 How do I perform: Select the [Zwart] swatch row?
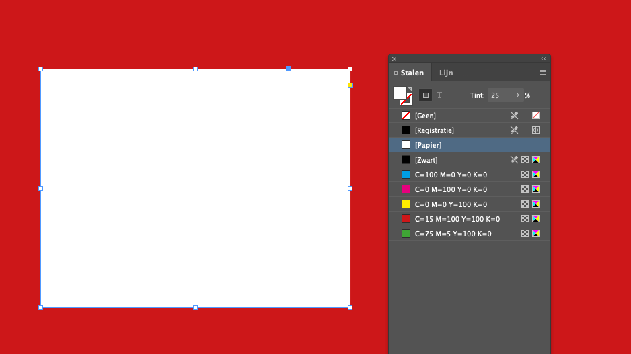click(x=470, y=160)
